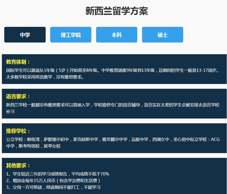The height and width of the screenshot is (194, 227).
Task: Click the line starting 公立学校：鲸鱼湾
Action: tap(113, 139)
